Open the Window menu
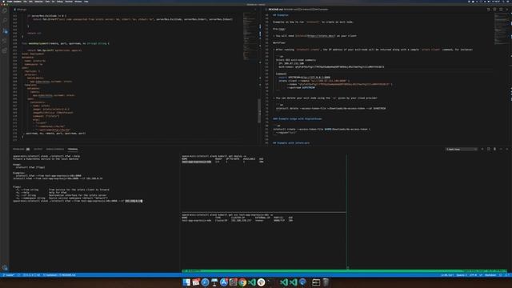The width and height of the screenshot is (512, 288). [78, 2]
